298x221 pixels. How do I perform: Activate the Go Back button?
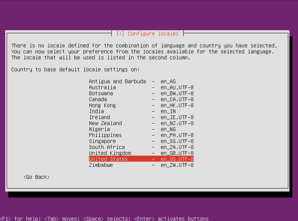click(x=36, y=177)
